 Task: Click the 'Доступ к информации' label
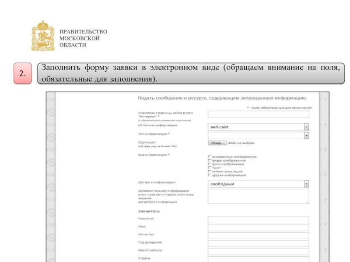tap(157, 182)
